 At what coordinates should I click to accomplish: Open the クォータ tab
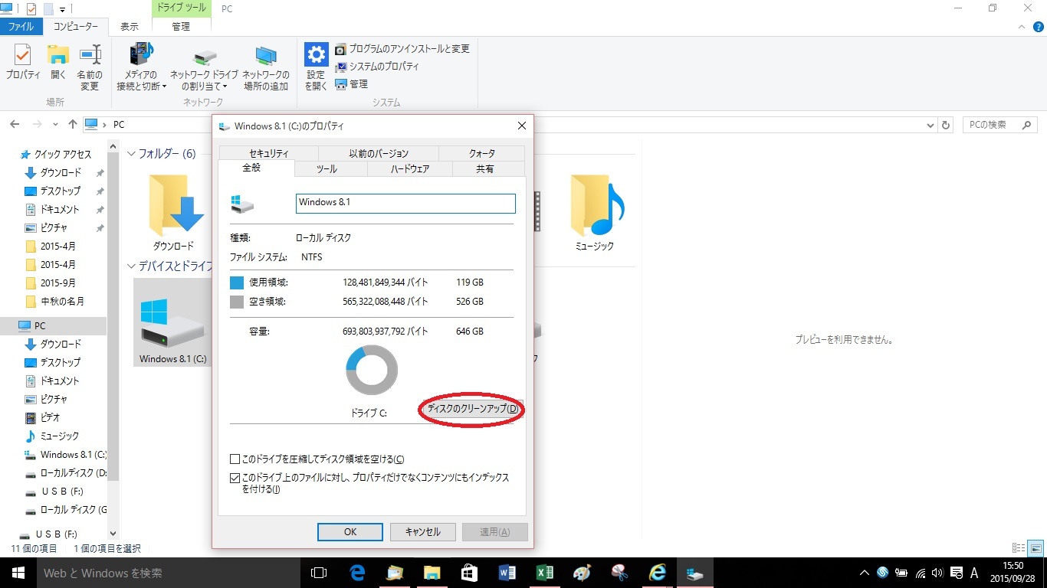[482, 153]
